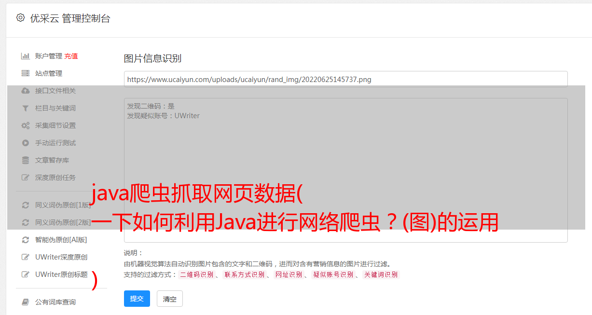592x315 pixels.
Task: Click the refresh icon next to 同义词伪原创[2版]
Action: (26, 222)
